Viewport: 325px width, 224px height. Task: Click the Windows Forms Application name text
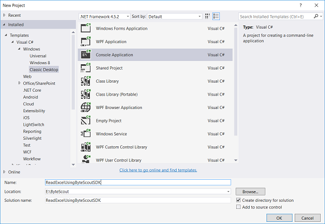(x=122, y=28)
